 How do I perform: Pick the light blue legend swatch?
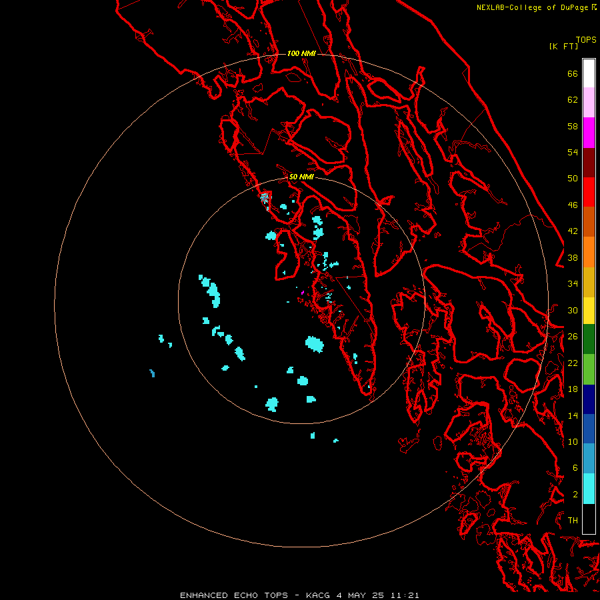coord(589,459)
